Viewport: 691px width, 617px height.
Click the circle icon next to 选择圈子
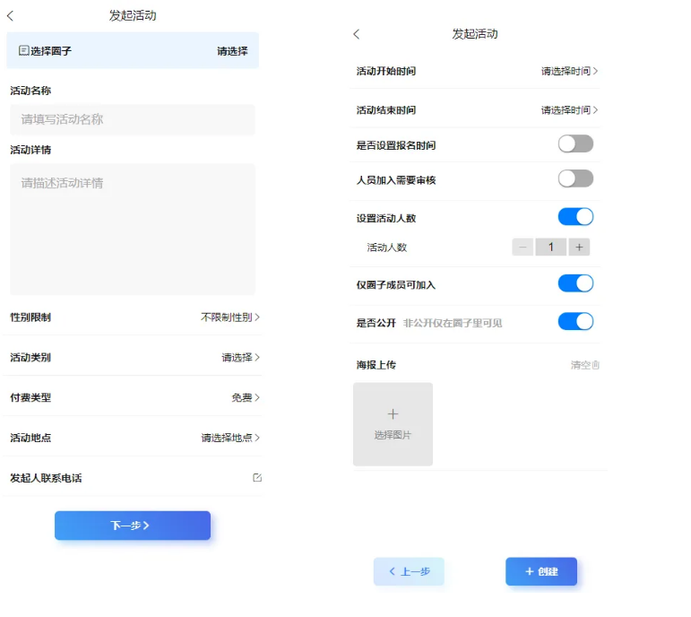24,51
